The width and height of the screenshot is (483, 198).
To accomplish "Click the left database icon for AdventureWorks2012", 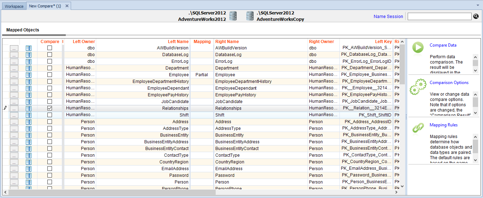I will tap(233, 16).
